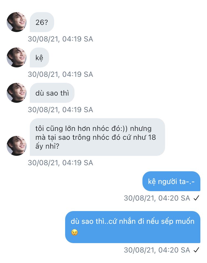Select the timestamp beneath gray "dù sao thì" bubble
This screenshot has height=263, width=207.
click(x=60, y=110)
